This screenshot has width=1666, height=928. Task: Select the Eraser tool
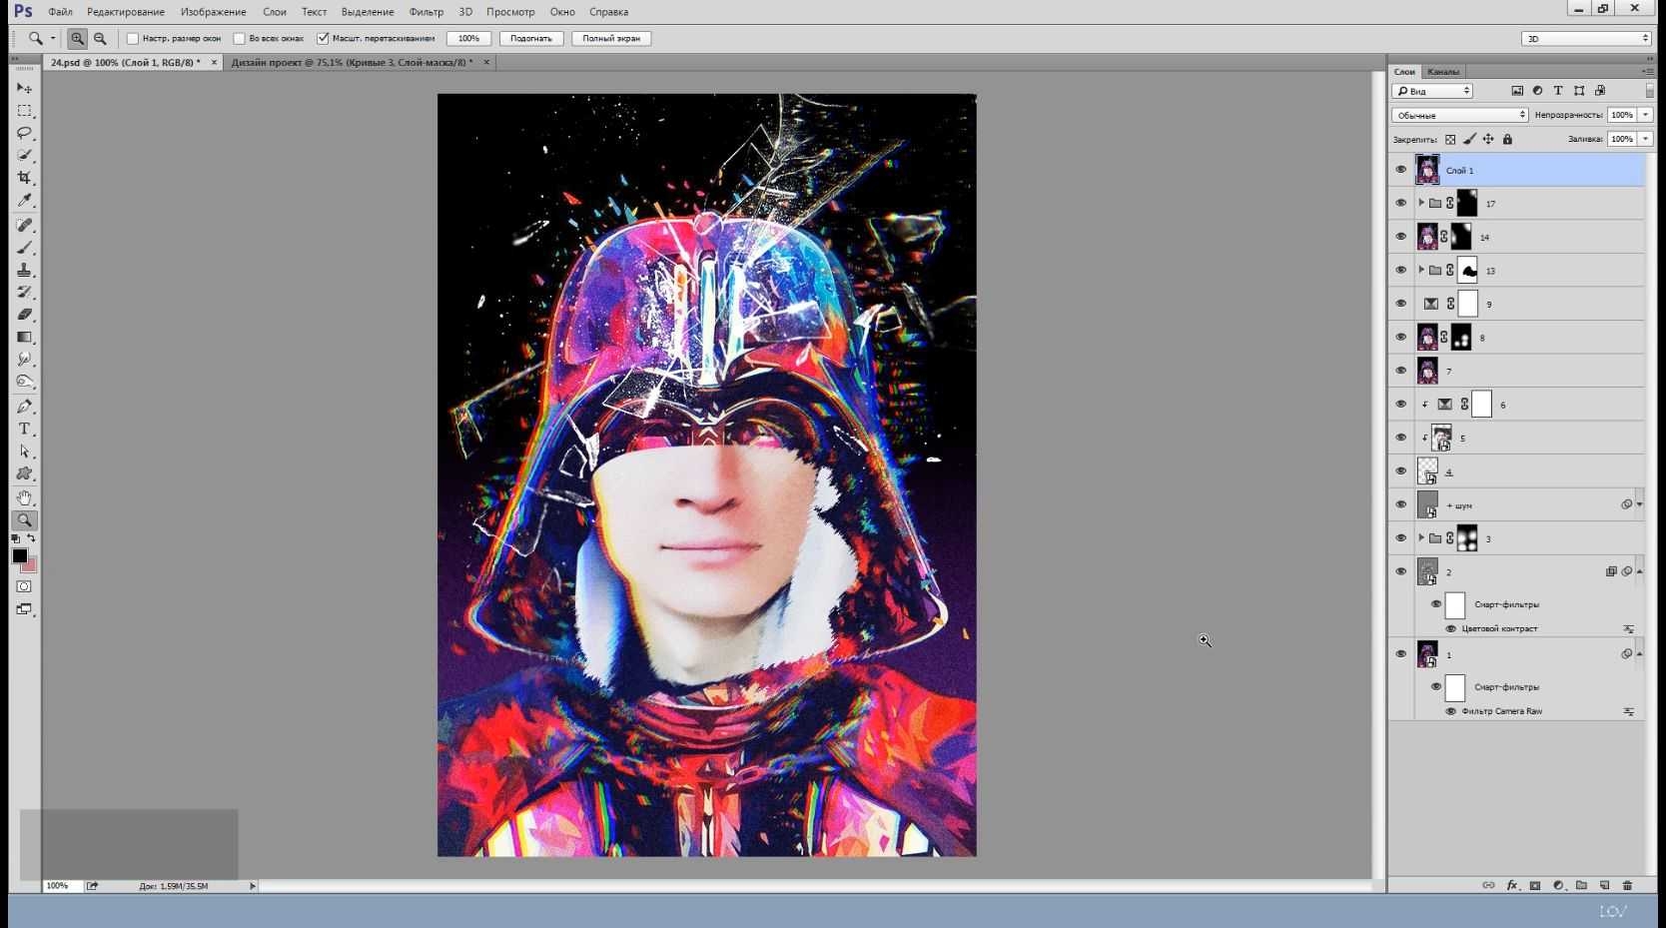[24, 315]
